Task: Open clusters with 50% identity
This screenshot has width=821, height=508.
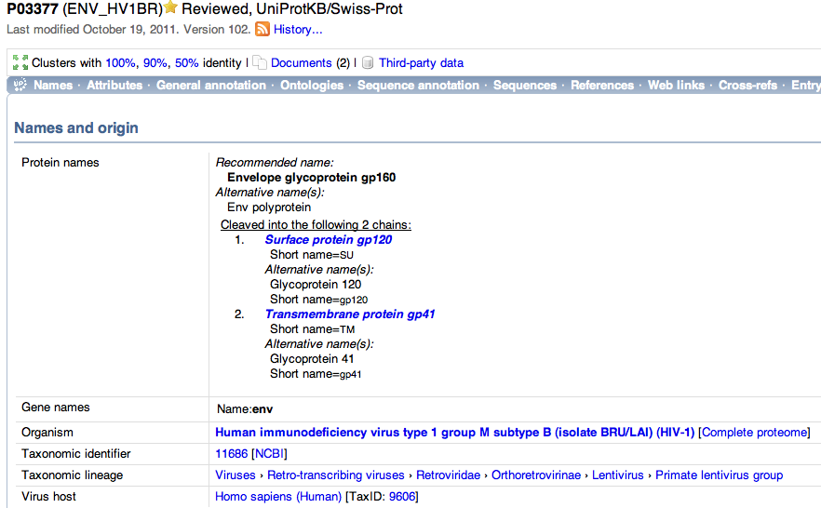Action: pyautogui.click(x=187, y=63)
